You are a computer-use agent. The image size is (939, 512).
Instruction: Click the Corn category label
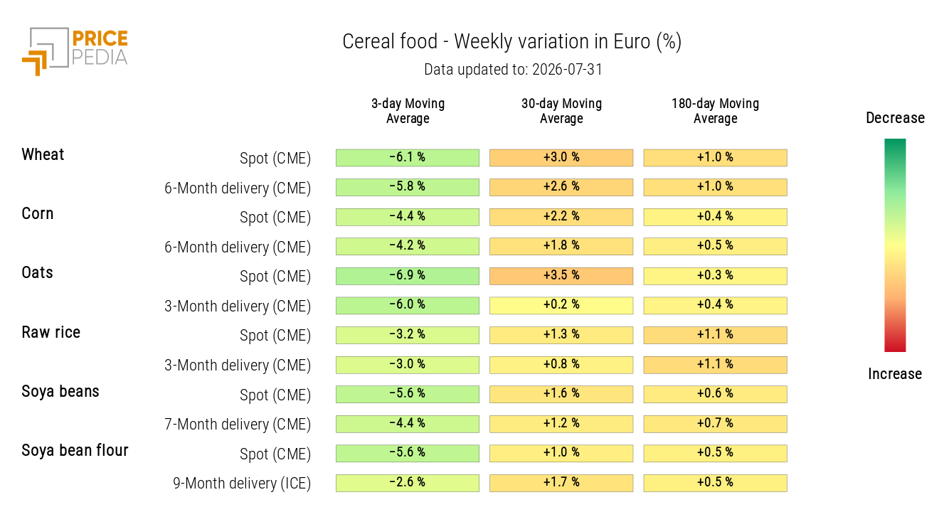click(38, 213)
